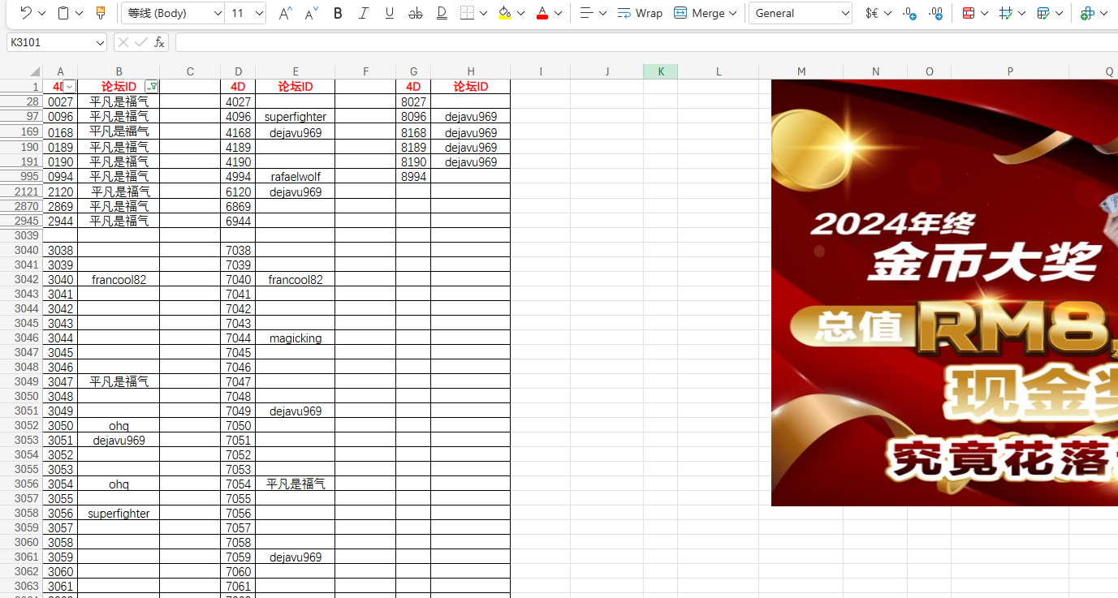The image size is (1118, 598).
Task: Click the Insert Function fx button
Action: [x=159, y=41]
